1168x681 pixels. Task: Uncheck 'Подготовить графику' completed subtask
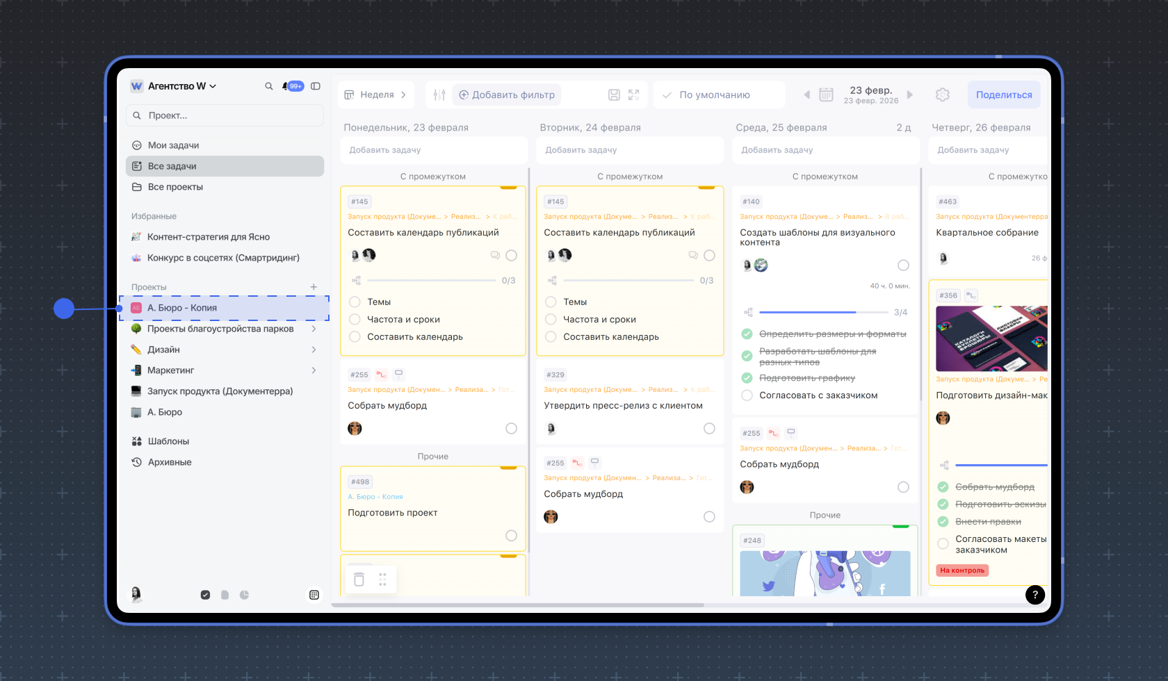click(747, 378)
